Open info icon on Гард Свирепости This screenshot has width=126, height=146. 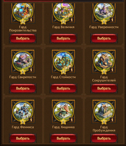31,70
